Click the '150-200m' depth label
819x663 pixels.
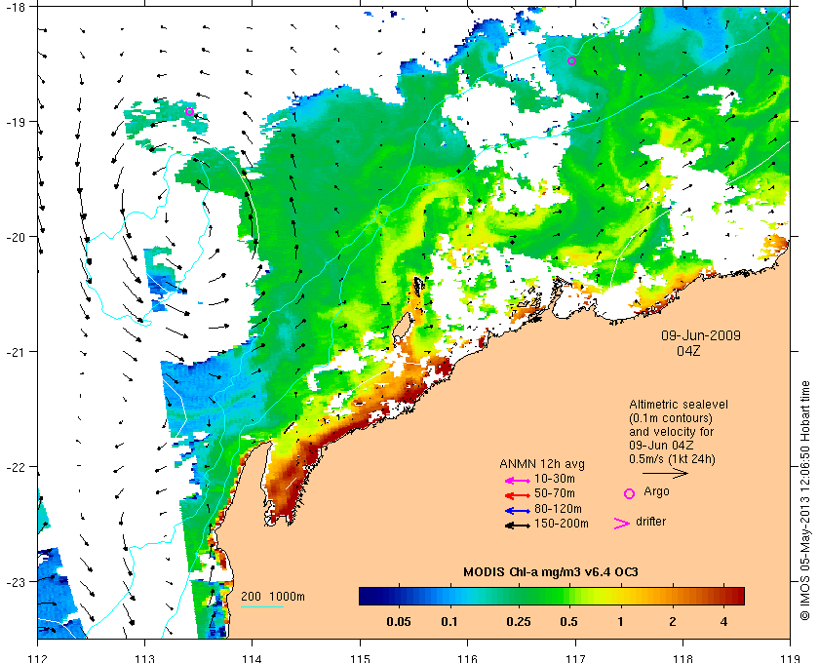(x=562, y=524)
